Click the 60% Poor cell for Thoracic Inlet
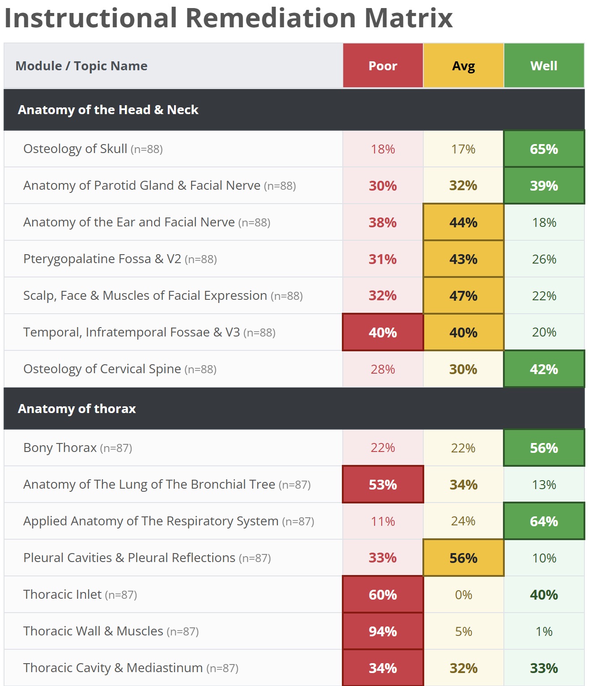The height and width of the screenshot is (686, 609). click(383, 595)
